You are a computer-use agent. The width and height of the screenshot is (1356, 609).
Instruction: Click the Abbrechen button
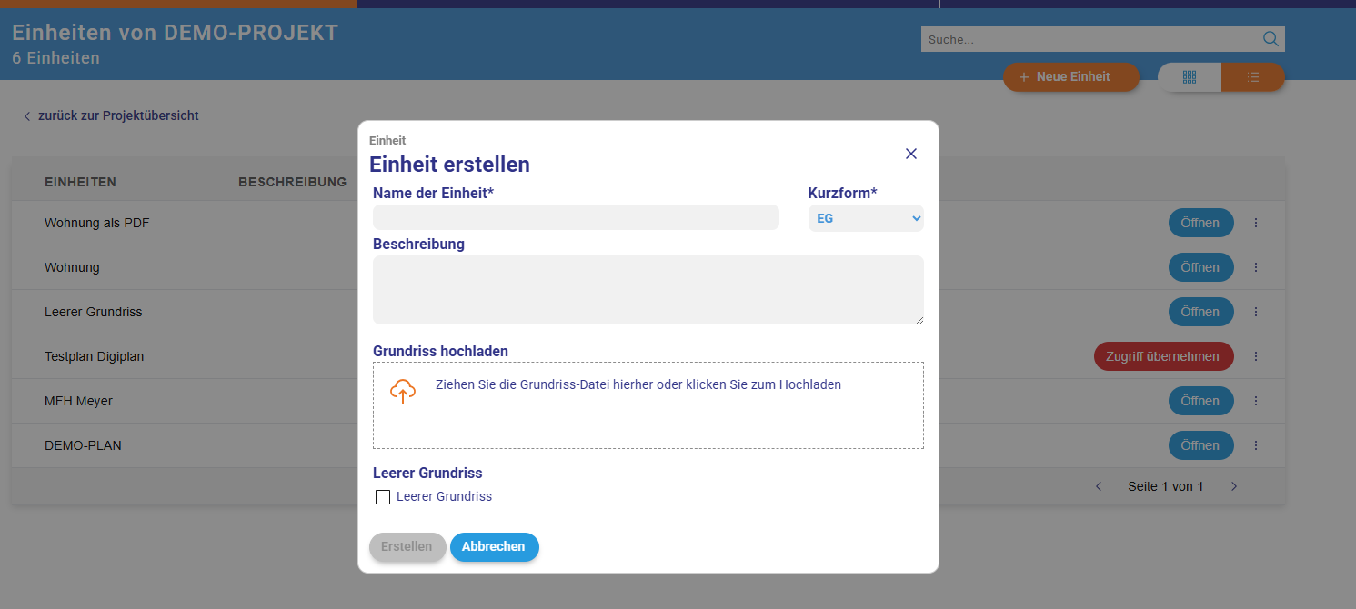pyautogui.click(x=494, y=547)
